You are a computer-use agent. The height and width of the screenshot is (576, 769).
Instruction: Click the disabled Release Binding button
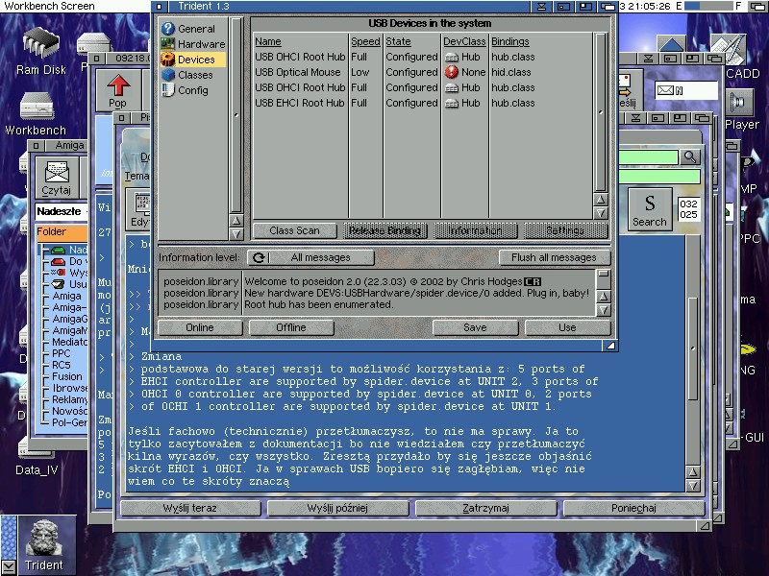pyautogui.click(x=385, y=230)
